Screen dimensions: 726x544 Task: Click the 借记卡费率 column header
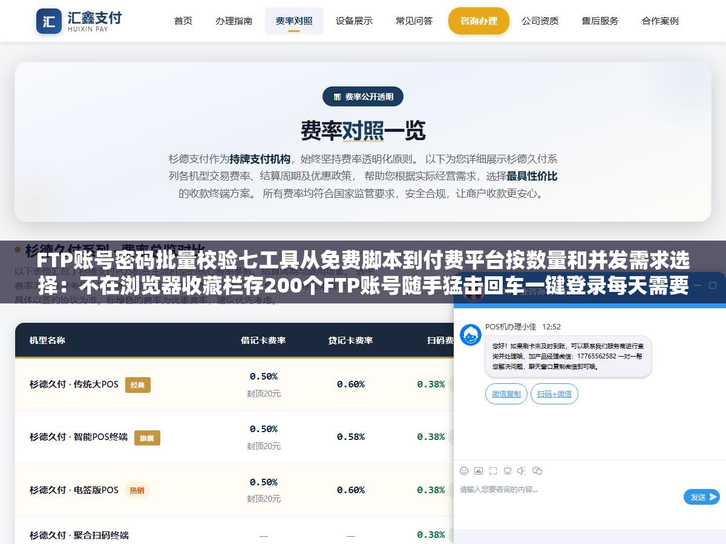pos(263,340)
